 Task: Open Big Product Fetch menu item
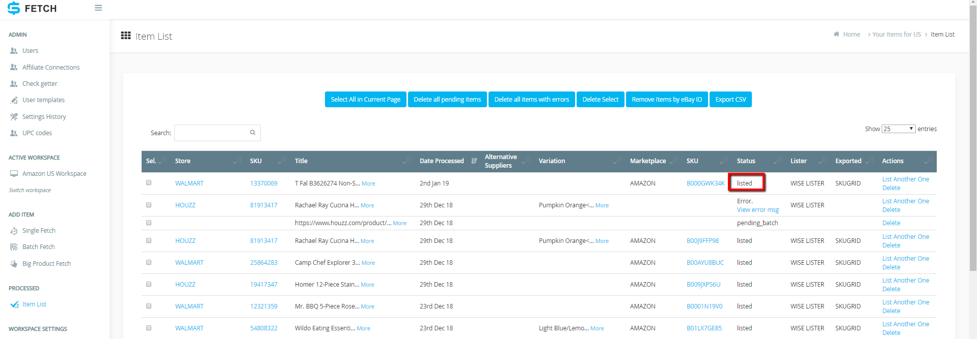tap(47, 264)
